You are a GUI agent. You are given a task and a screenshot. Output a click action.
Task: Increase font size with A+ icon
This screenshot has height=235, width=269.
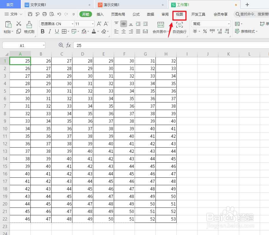point(99,24)
